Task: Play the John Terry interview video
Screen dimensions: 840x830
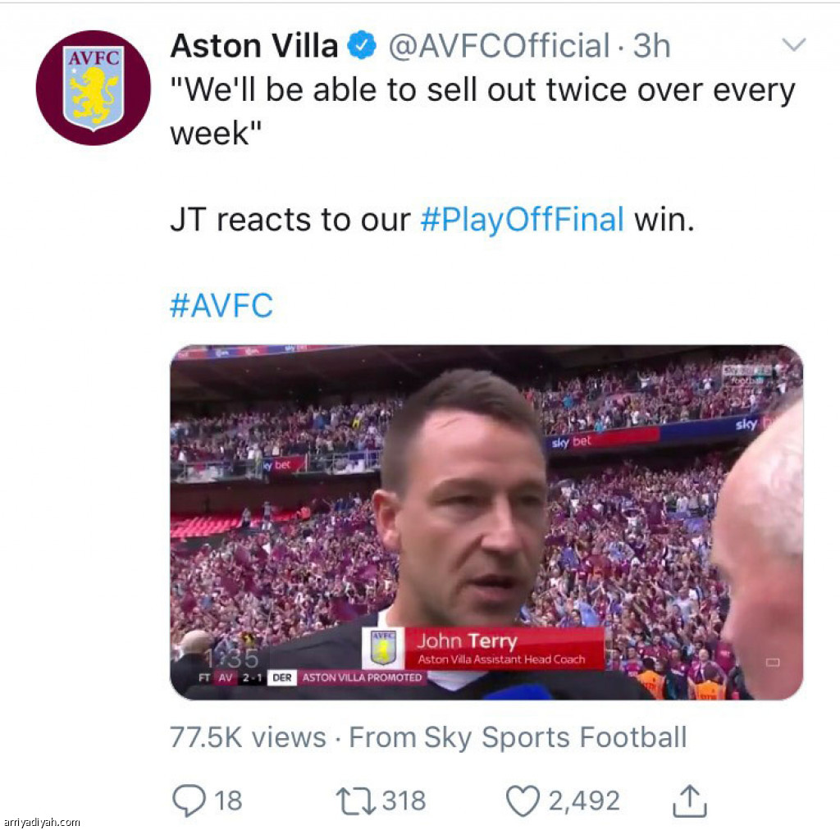Action: pyautogui.click(x=486, y=522)
